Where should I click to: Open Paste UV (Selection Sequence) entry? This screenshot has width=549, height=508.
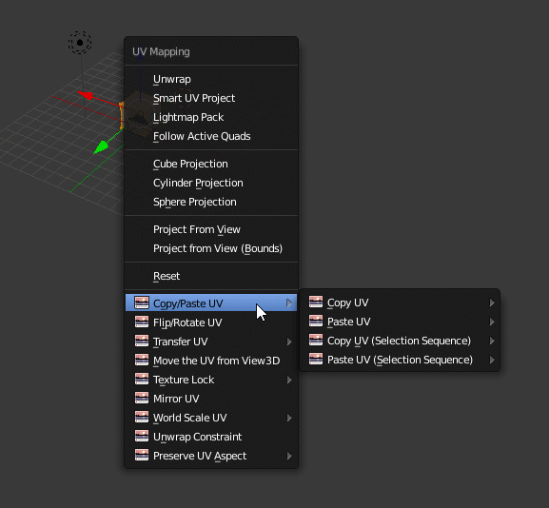coord(400,360)
